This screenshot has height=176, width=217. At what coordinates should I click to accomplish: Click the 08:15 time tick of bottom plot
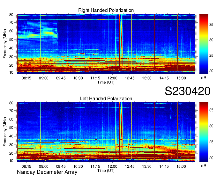(x=26, y=166)
